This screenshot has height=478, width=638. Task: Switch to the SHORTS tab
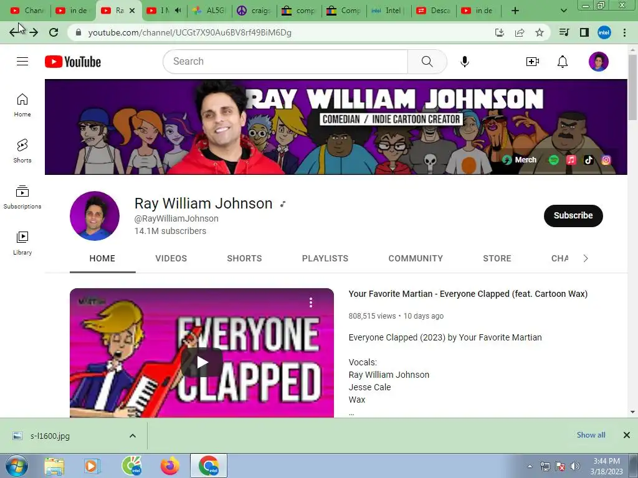click(244, 258)
